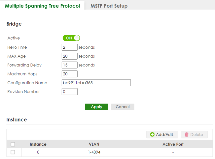
Task: Click the Cancel button
Action: point(123,107)
